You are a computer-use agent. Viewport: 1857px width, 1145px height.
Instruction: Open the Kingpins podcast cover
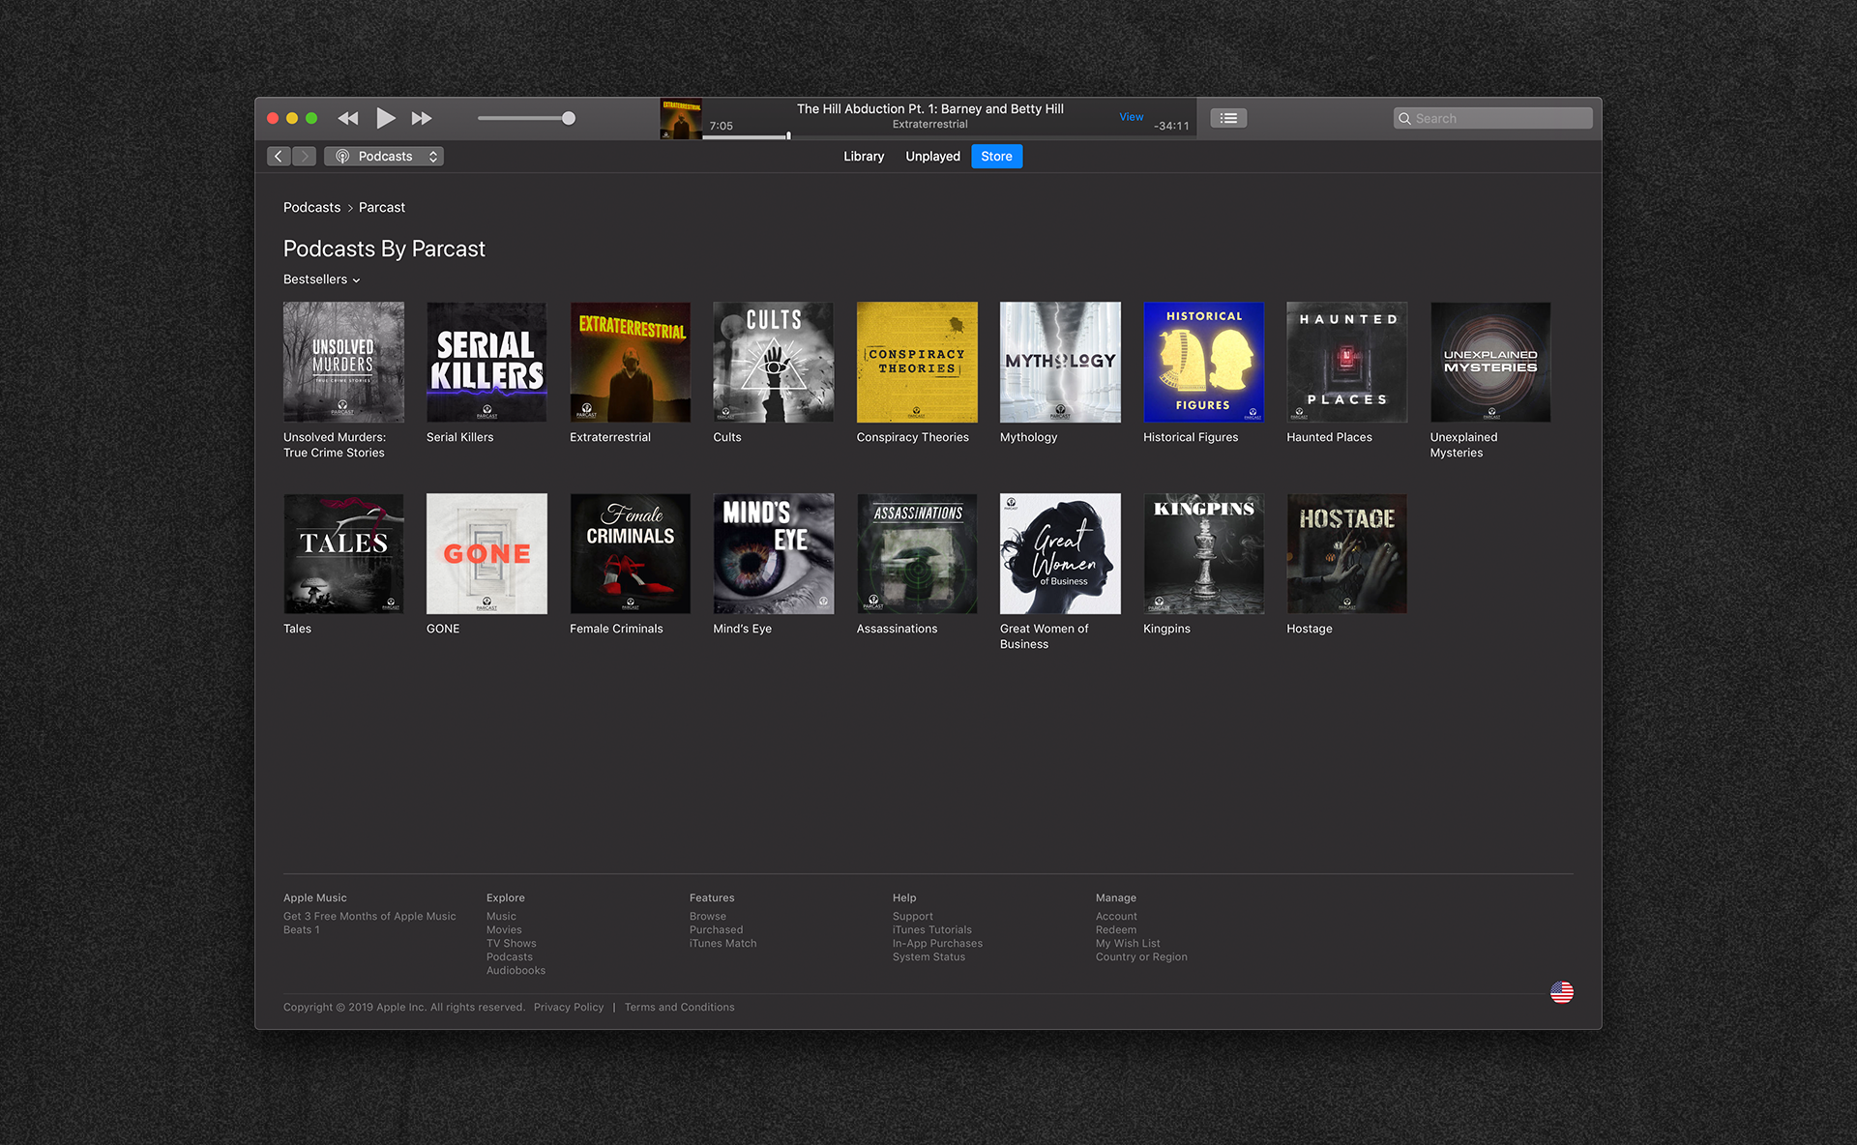1203,553
